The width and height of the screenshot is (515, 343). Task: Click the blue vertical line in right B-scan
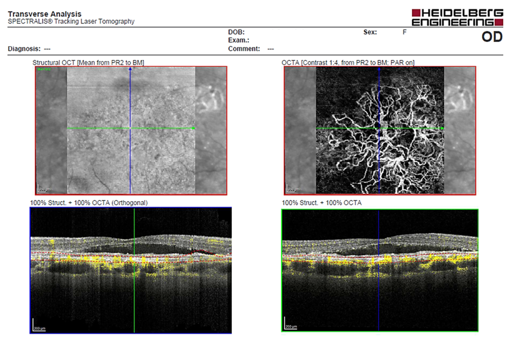coord(379,297)
